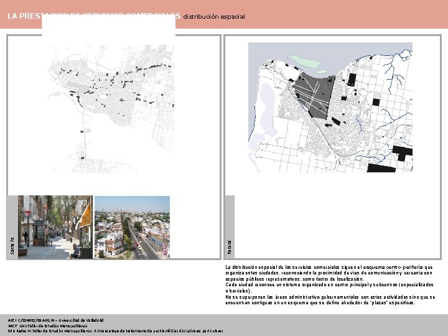The width and height of the screenshot is (448, 336).
Task: Open the pedestrian street photo of Santa Fe
Action: tap(55, 227)
